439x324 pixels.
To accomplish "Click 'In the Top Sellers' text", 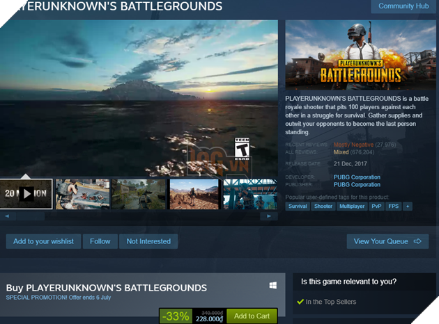I will click(x=331, y=302).
